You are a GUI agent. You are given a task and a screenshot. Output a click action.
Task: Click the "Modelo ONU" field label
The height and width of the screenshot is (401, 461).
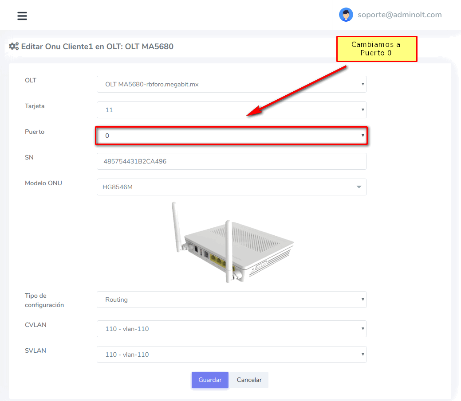click(43, 183)
